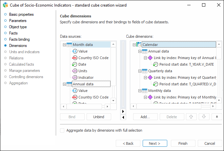Click the Quarterly data table icon

[145, 71]
